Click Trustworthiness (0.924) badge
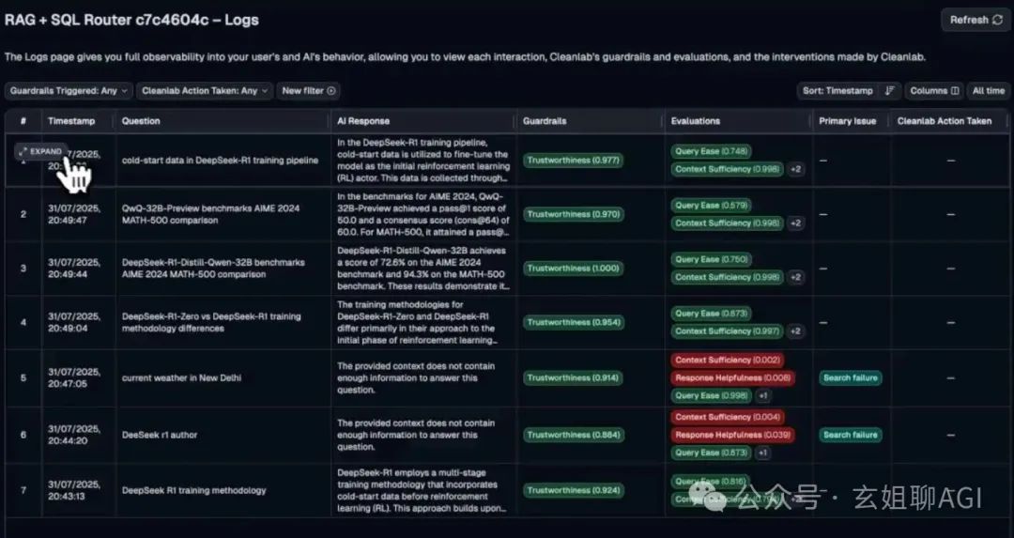The width and height of the screenshot is (1014, 538). 573,490
